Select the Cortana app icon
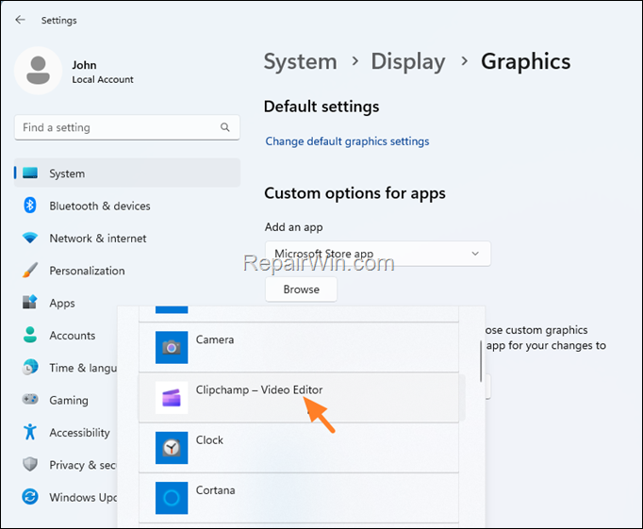The image size is (643, 529). (x=172, y=498)
